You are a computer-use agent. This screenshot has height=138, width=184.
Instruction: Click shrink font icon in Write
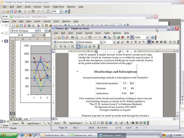point(122,42)
